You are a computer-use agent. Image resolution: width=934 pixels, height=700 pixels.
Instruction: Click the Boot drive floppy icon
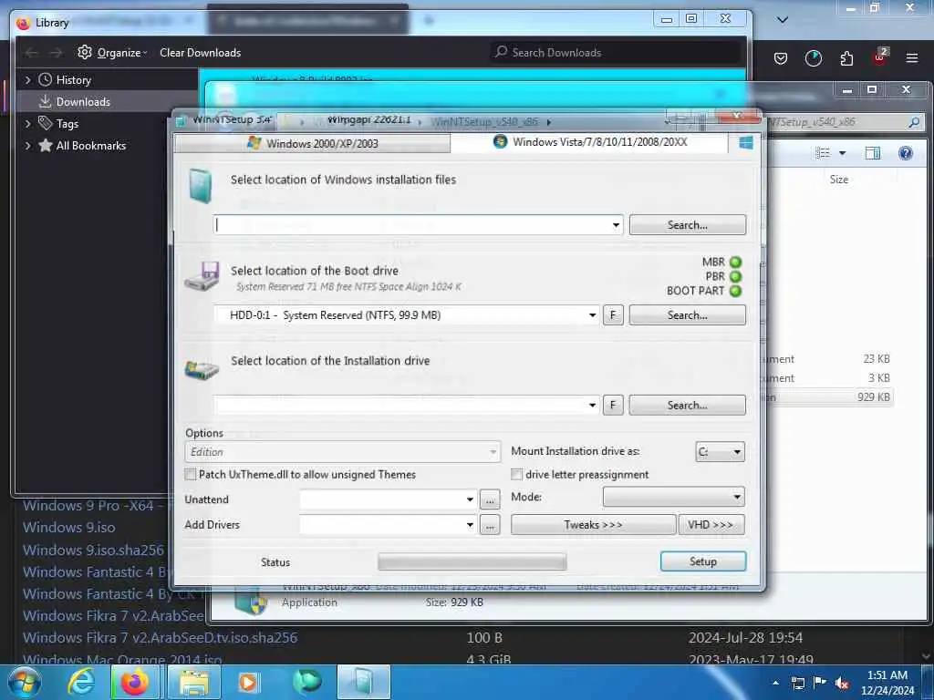coord(202,276)
